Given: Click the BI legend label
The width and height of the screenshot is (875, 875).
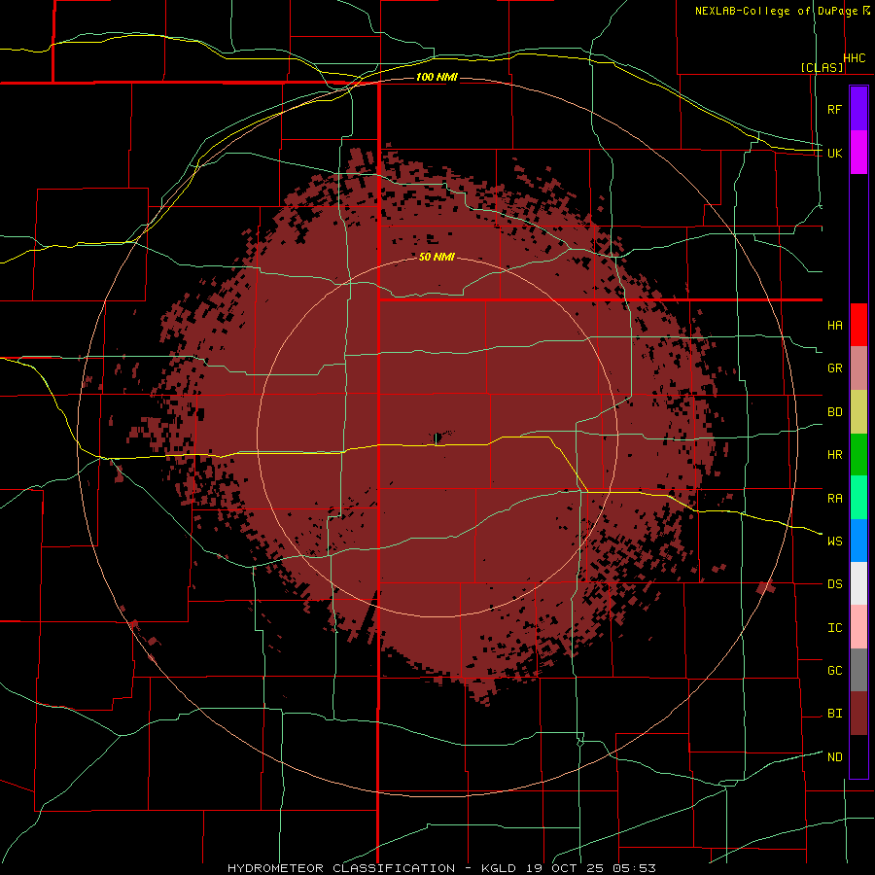Looking at the screenshot, I should (834, 714).
